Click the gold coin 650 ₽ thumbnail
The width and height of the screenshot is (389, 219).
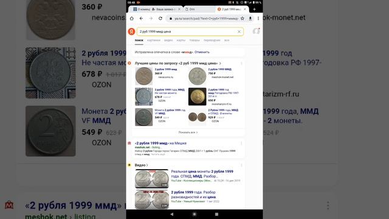[x=197, y=97]
